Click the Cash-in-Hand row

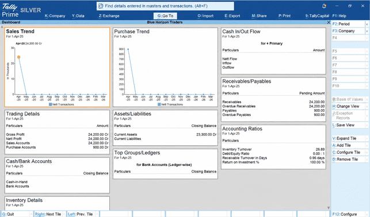[x=57, y=182]
